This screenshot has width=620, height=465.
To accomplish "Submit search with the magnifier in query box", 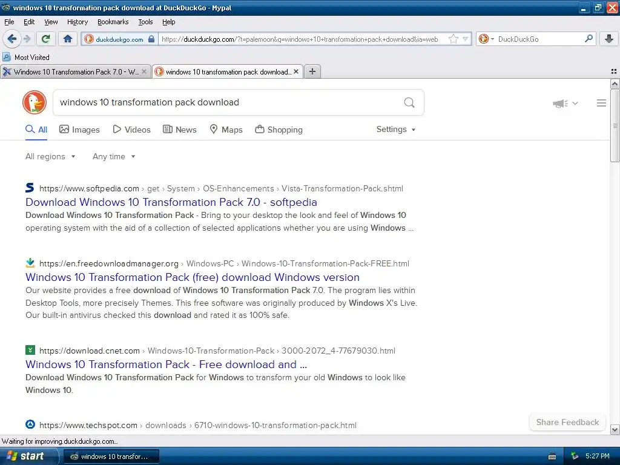I will [409, 103].
